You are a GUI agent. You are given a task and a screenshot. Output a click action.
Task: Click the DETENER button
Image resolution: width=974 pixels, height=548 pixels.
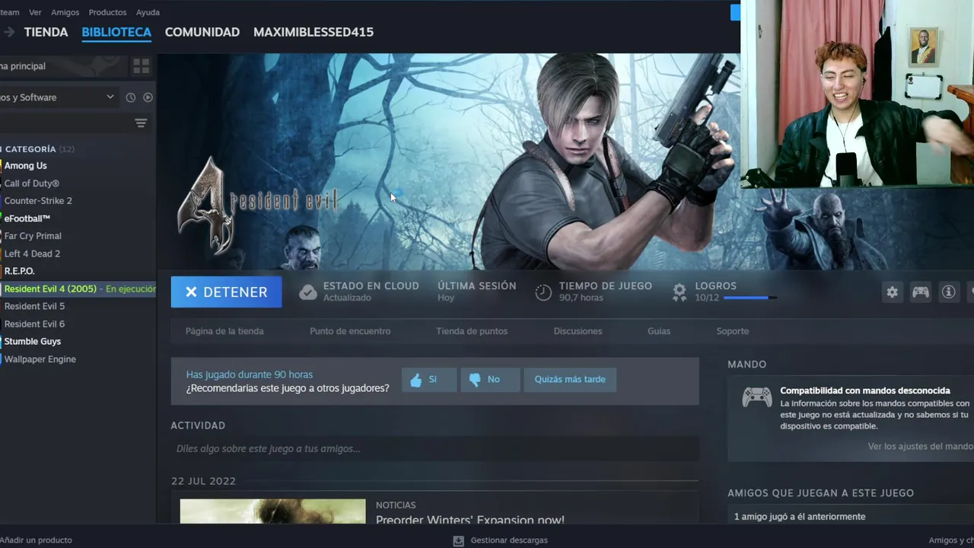pyautogui.click(x=226, y=292)
